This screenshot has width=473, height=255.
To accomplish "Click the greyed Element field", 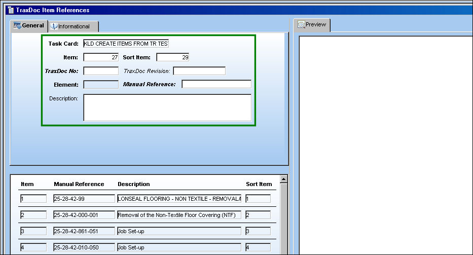I will pyautogui.click(x=101, y=85).
